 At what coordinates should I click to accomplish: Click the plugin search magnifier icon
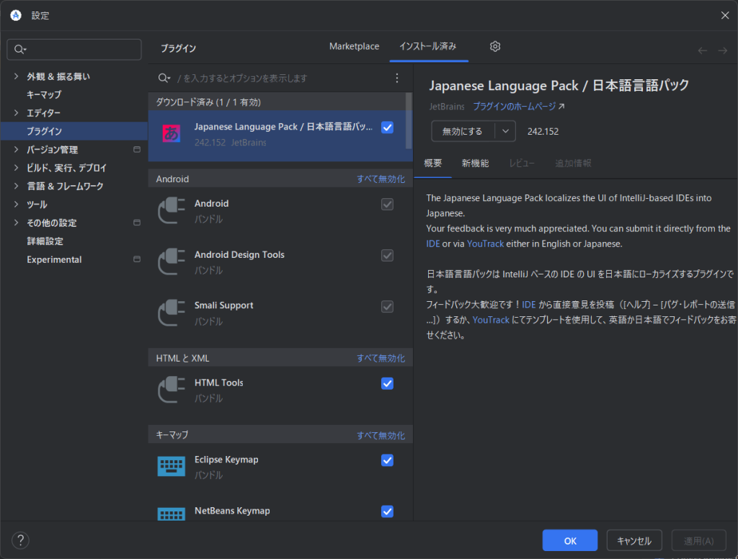164,78
